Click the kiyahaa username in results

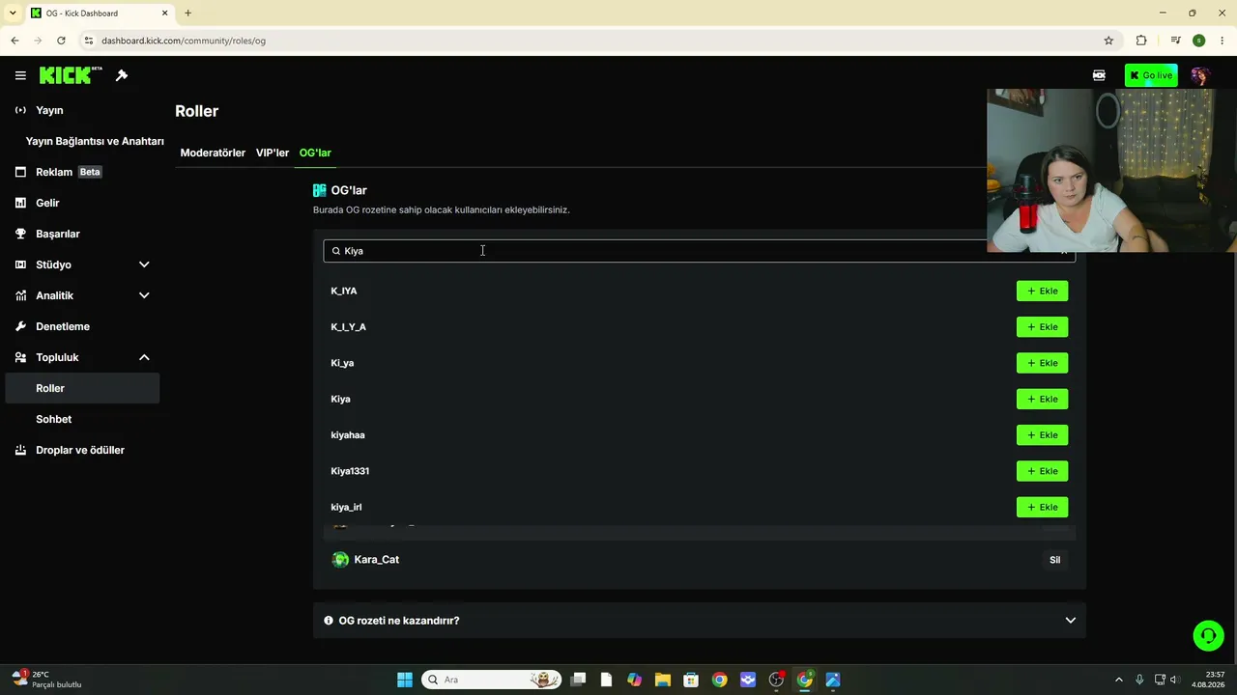[x=348, y=435]
